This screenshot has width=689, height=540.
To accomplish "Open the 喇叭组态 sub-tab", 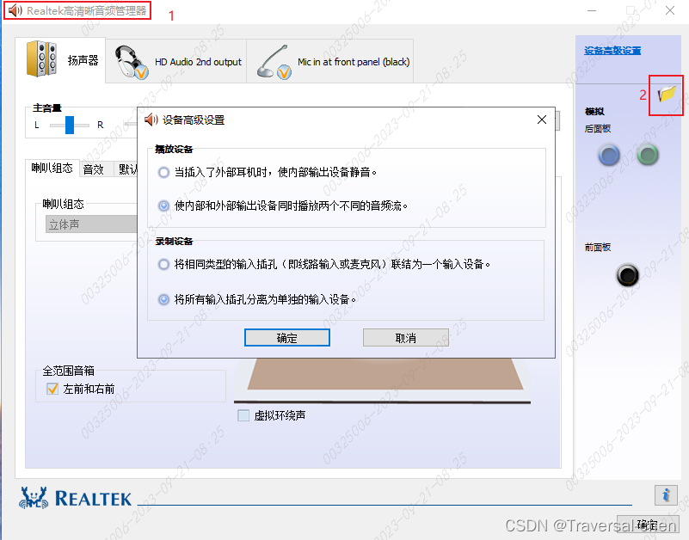I will 52,169.
